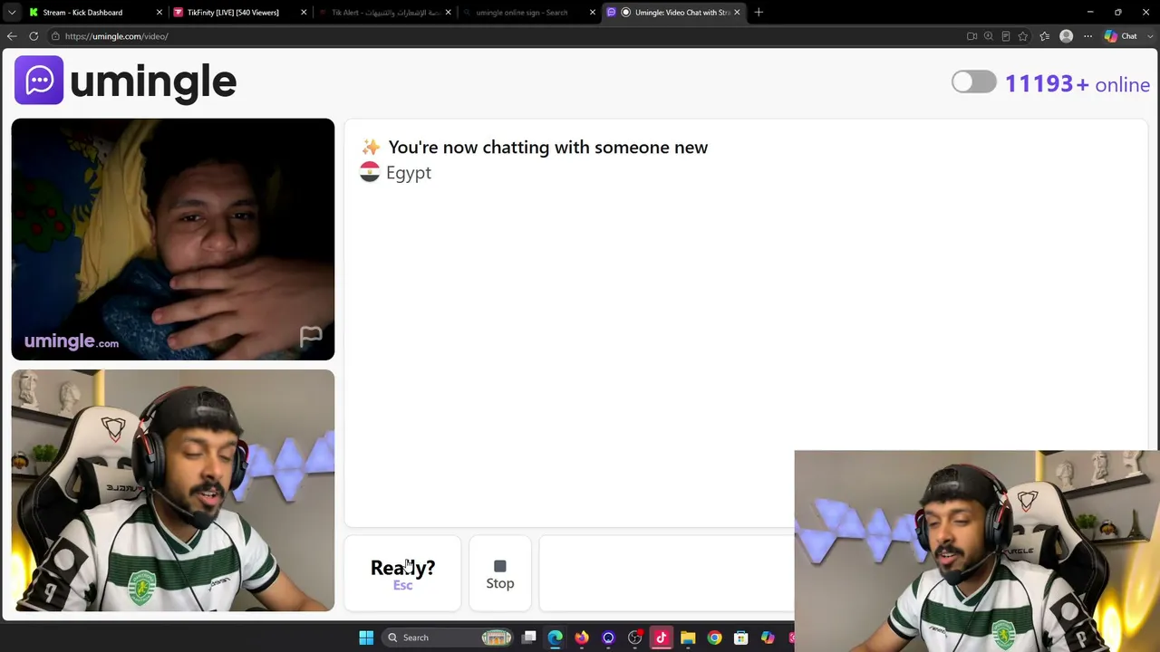1160x652 pixels.
Task: Close the TikFinity tab
Action: click(304, 12)
